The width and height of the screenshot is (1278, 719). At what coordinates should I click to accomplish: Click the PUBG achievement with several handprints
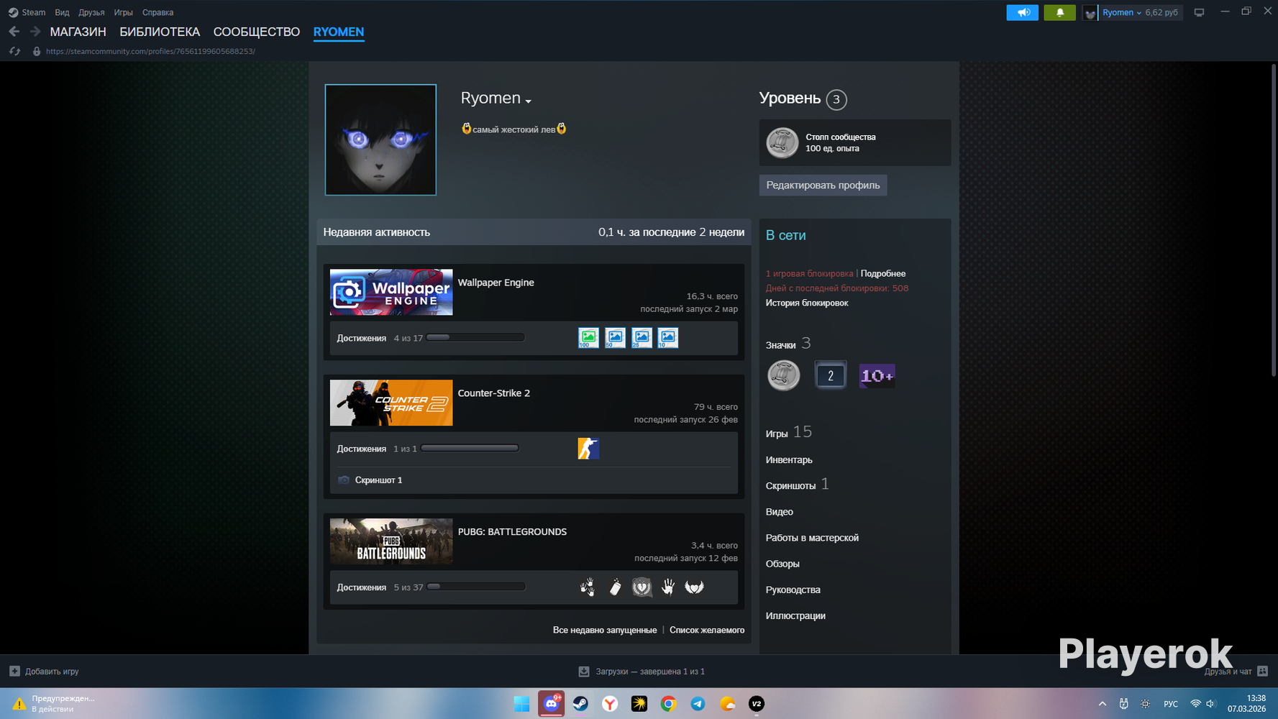click(x=588, y=587)
